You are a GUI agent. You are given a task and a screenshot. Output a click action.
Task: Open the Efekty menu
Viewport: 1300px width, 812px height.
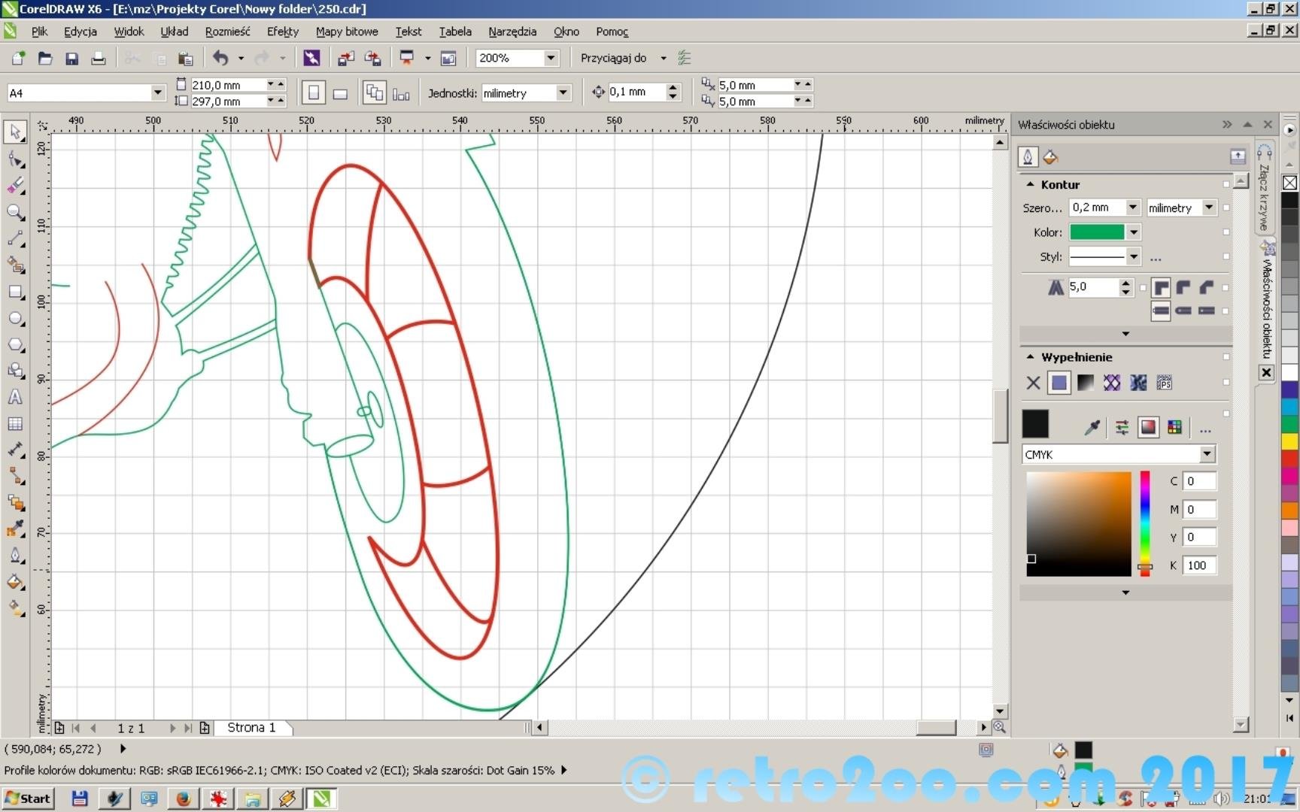(282, 32)
